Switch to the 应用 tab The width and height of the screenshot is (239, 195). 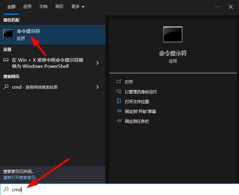[27, 6]
